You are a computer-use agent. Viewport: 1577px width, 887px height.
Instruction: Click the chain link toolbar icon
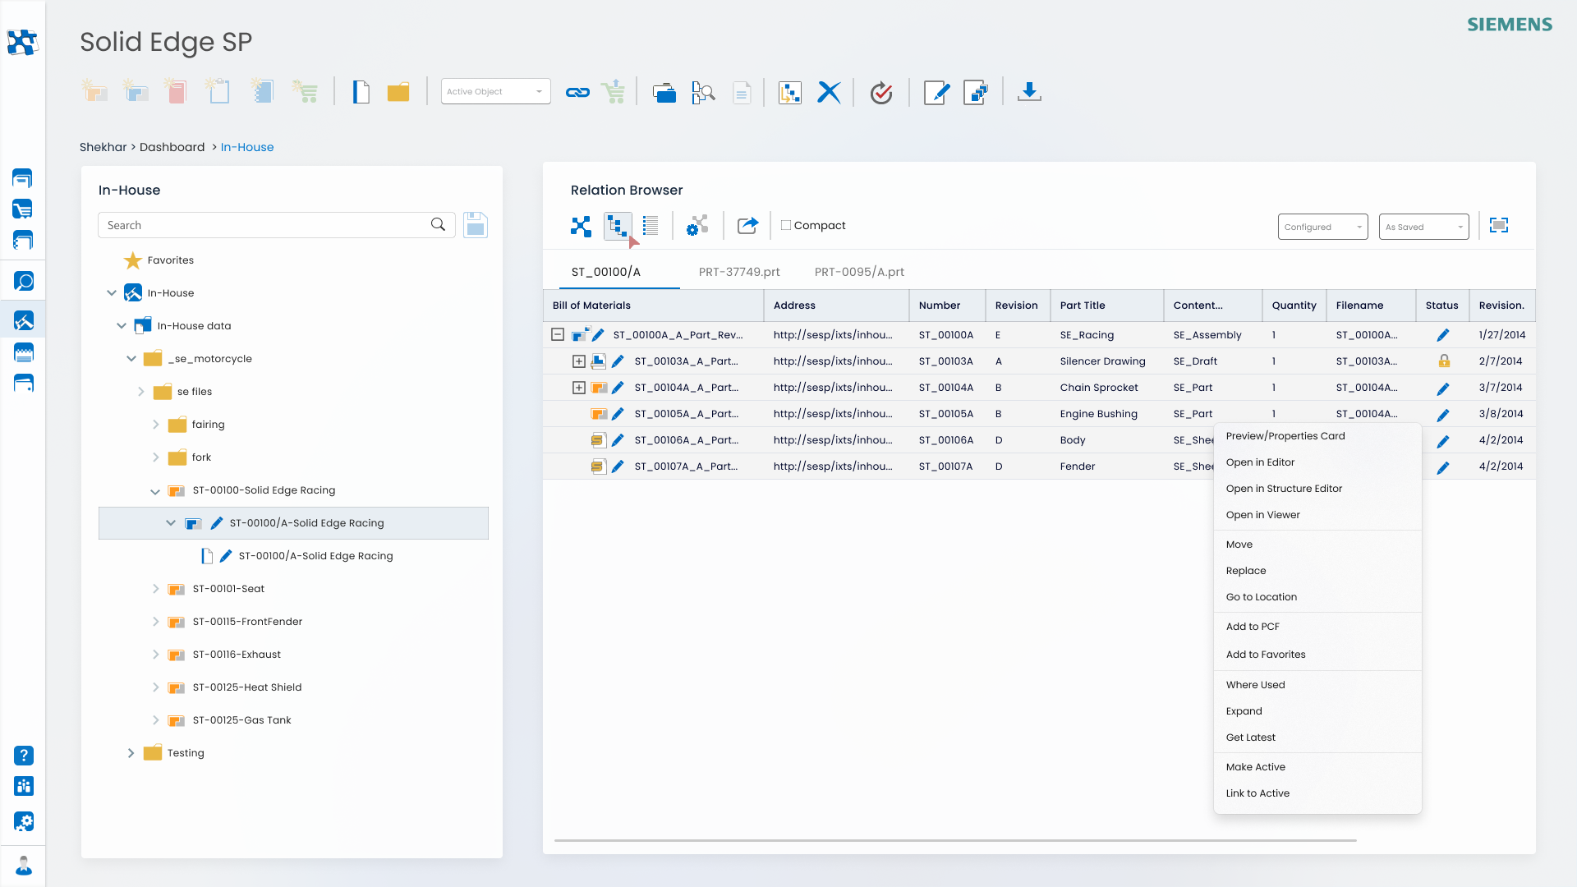[577, 92]
